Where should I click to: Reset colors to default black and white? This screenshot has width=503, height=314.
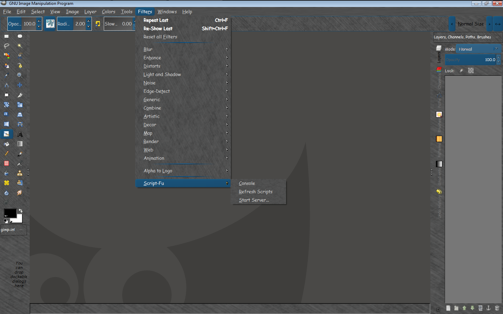tap(6, 221)
